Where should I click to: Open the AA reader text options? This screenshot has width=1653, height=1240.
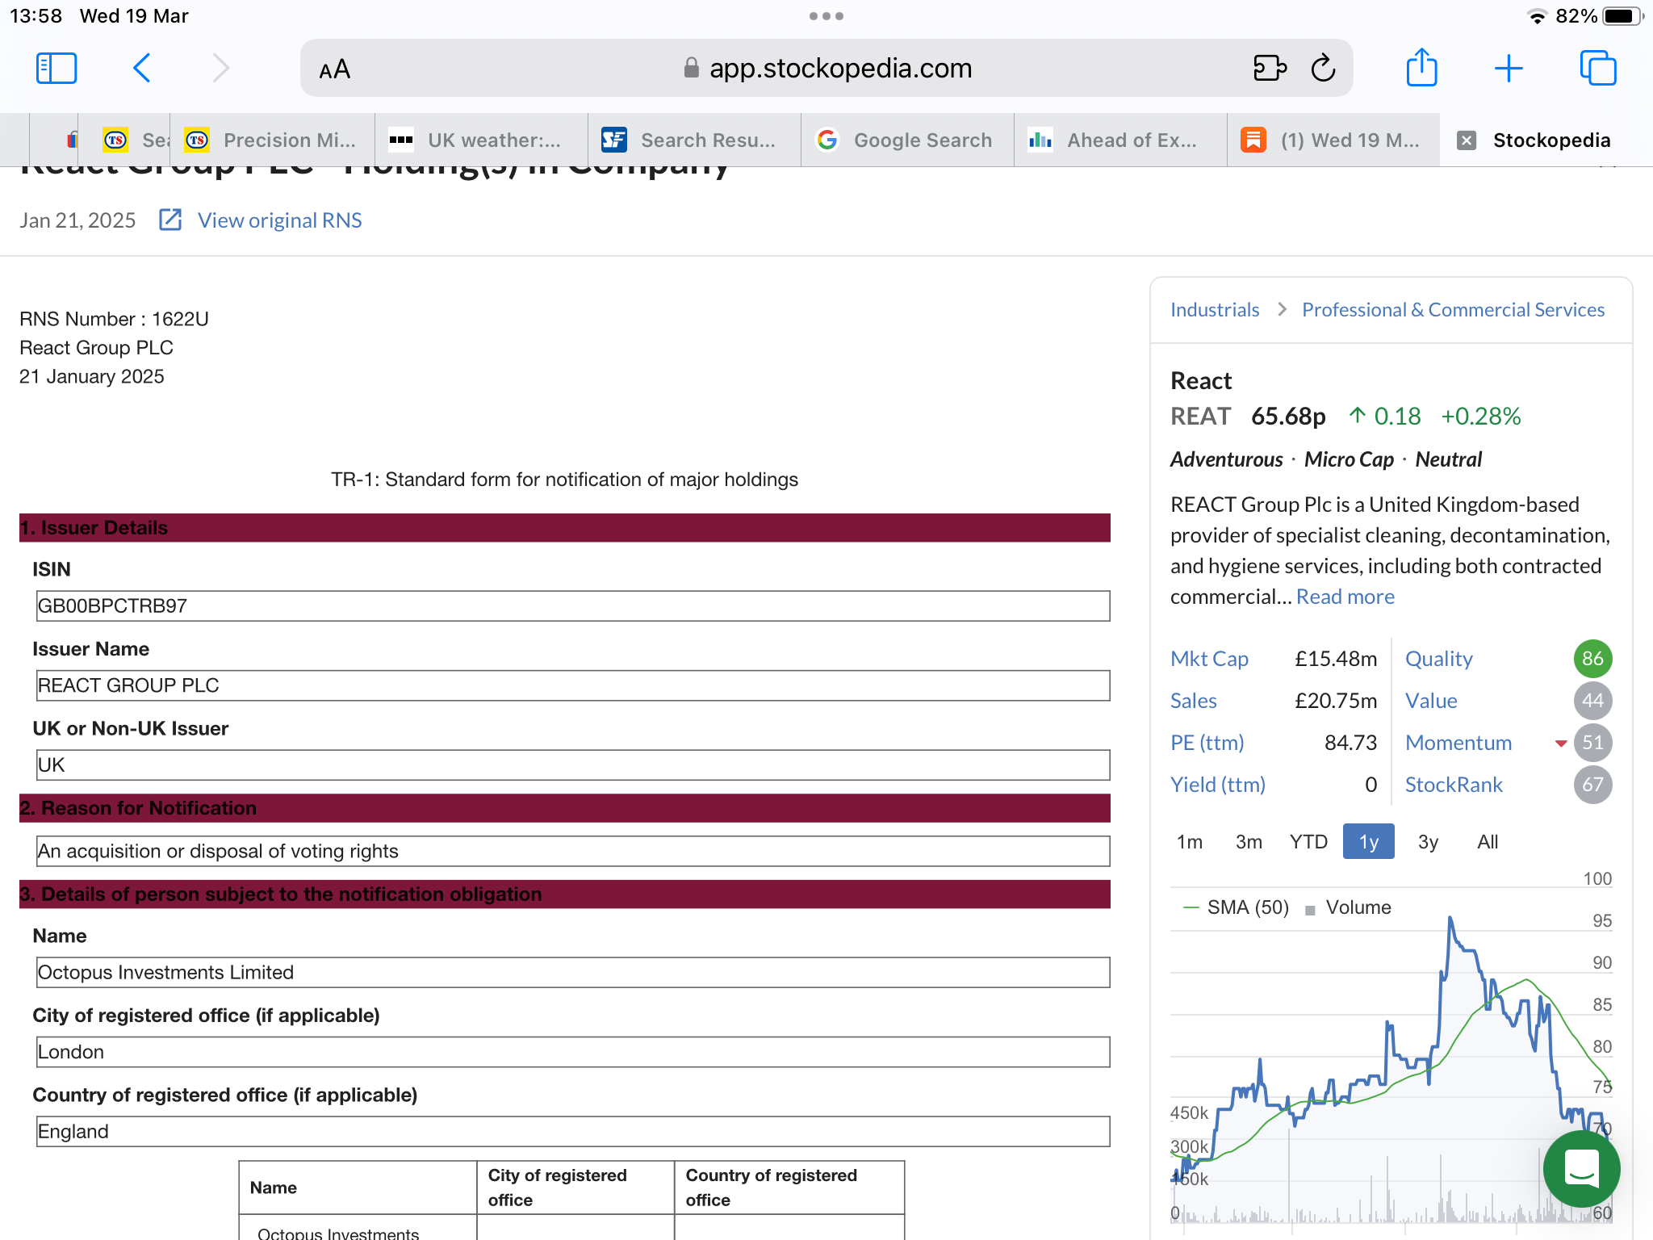tap(334, 69)
